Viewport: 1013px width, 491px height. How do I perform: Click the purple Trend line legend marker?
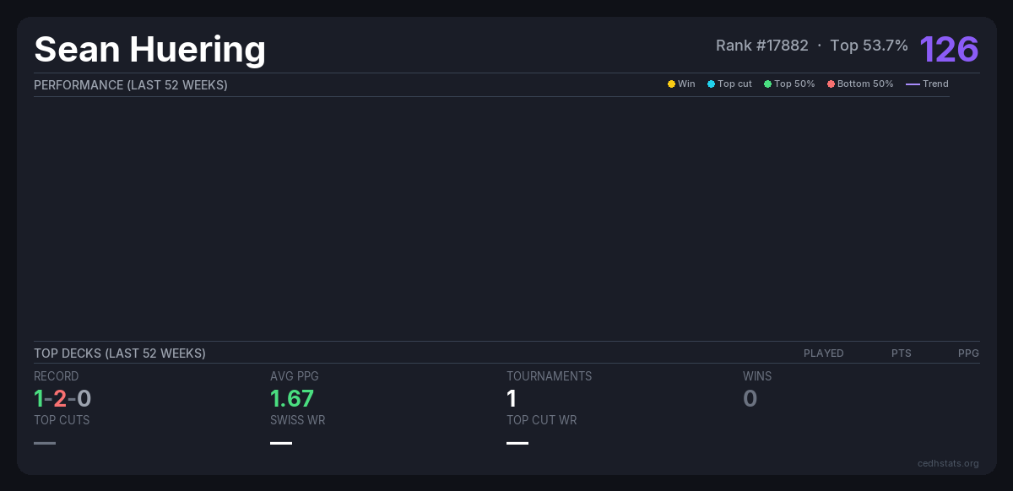click(912, 84)
